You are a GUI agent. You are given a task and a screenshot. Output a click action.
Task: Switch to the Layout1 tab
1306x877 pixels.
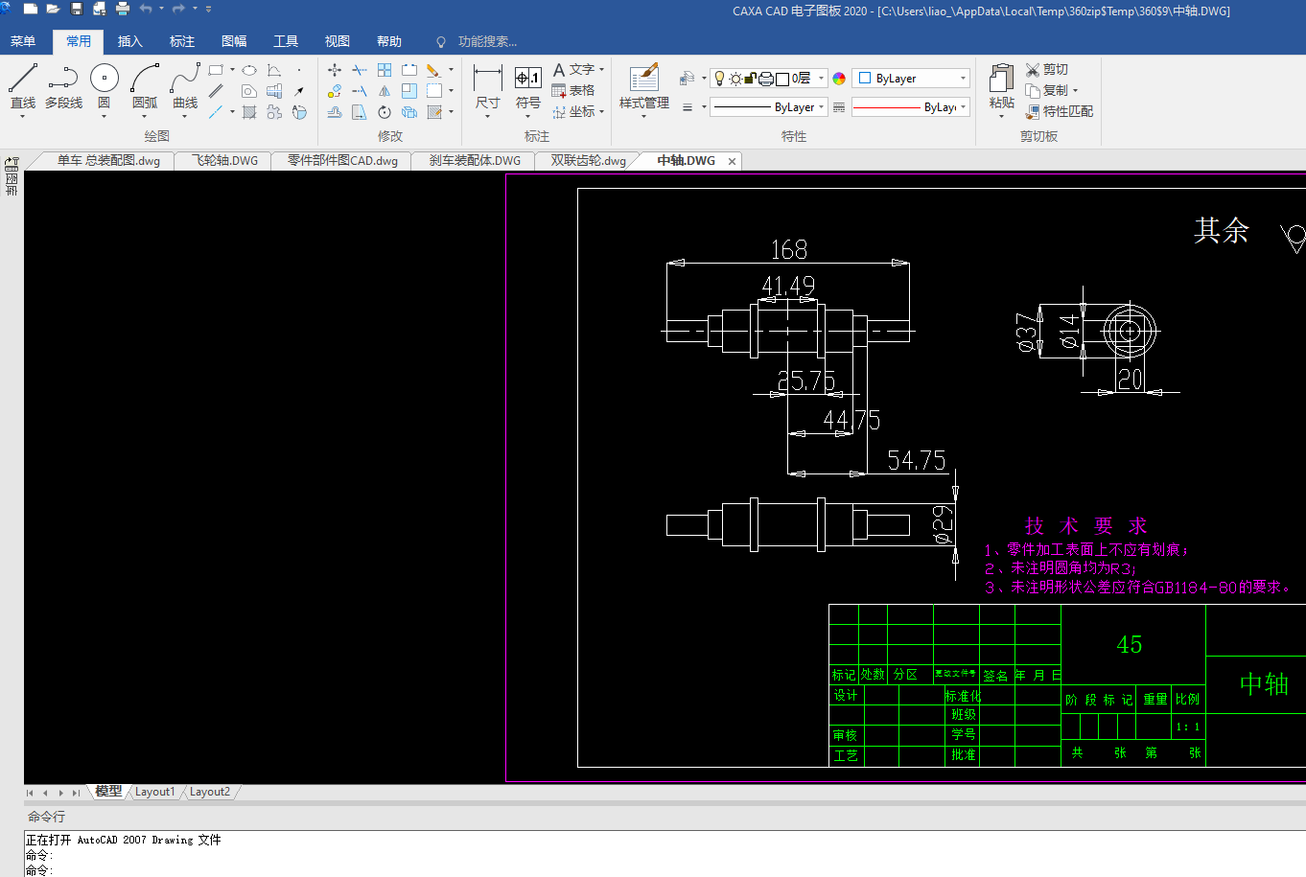pyautogui.click(x=154, y=792)
